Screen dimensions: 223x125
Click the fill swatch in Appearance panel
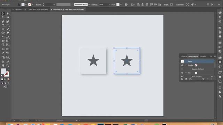196,73
